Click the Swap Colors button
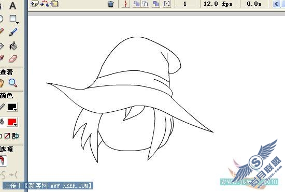 (x=16, y=136)
